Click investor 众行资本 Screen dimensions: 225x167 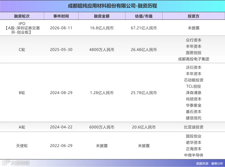[193, 40]
